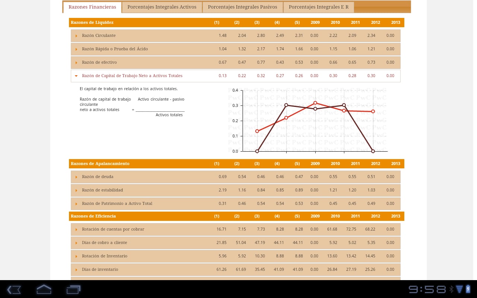The image size is (477, 298).
Task: Click the 'Activos totales' formula denominator text
Action: (x=169, y=115)
